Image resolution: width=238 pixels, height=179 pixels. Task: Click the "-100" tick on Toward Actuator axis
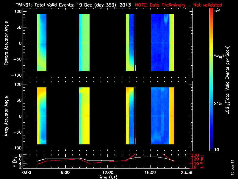pyautogui.click(x=17, y=75)
